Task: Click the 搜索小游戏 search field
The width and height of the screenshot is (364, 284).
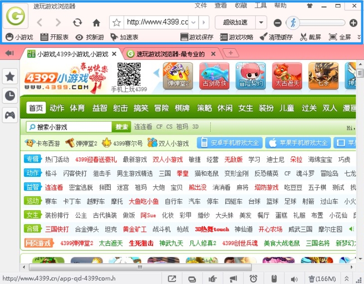Action: [x=69, y=127]
